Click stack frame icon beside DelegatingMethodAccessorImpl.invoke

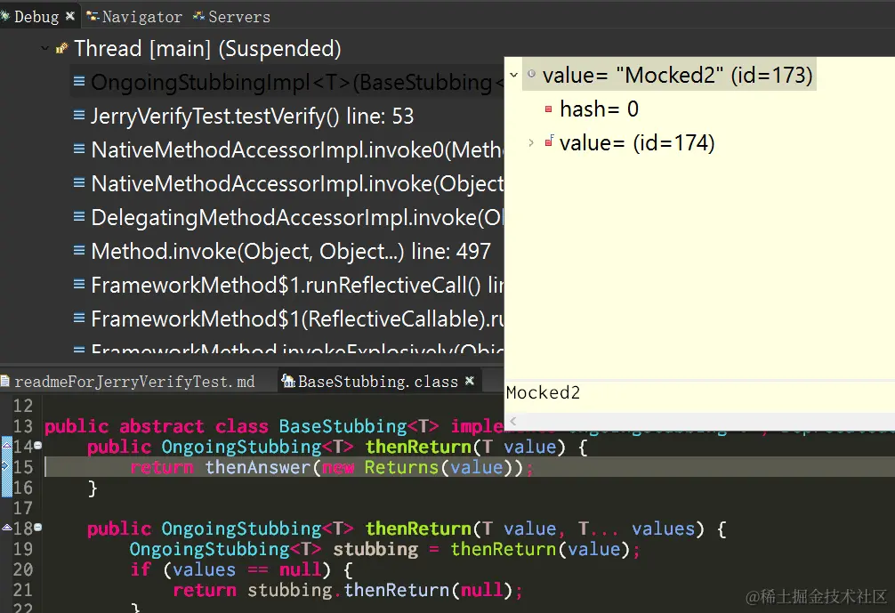(79, 216)
